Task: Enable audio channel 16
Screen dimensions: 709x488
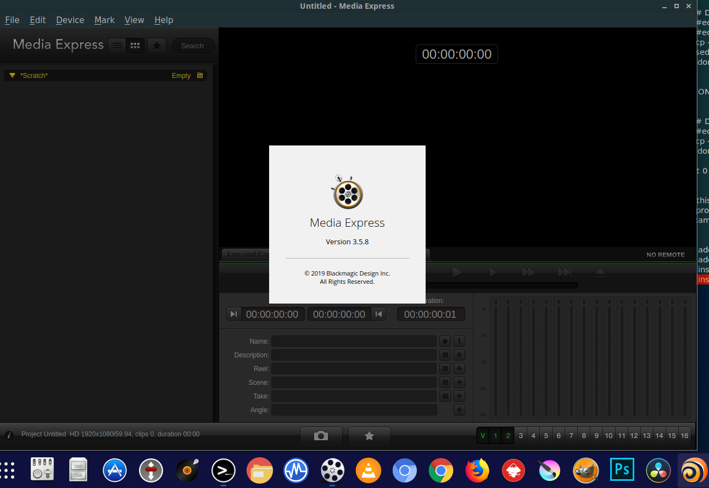Action: tap(684, 436)
